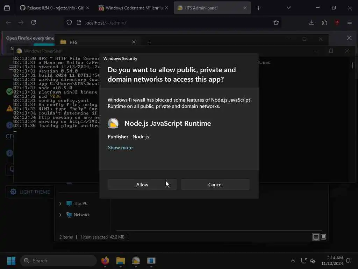Screen dimensions: 358x269
Task: Click Cancel in the Windows Security dialog
Action: 215,185
